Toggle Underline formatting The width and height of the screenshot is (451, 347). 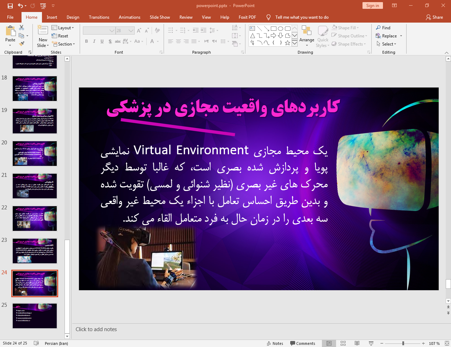102,41
